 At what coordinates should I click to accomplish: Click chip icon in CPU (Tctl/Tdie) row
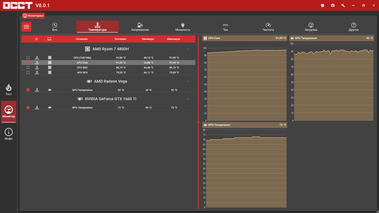tap(50, 58)
